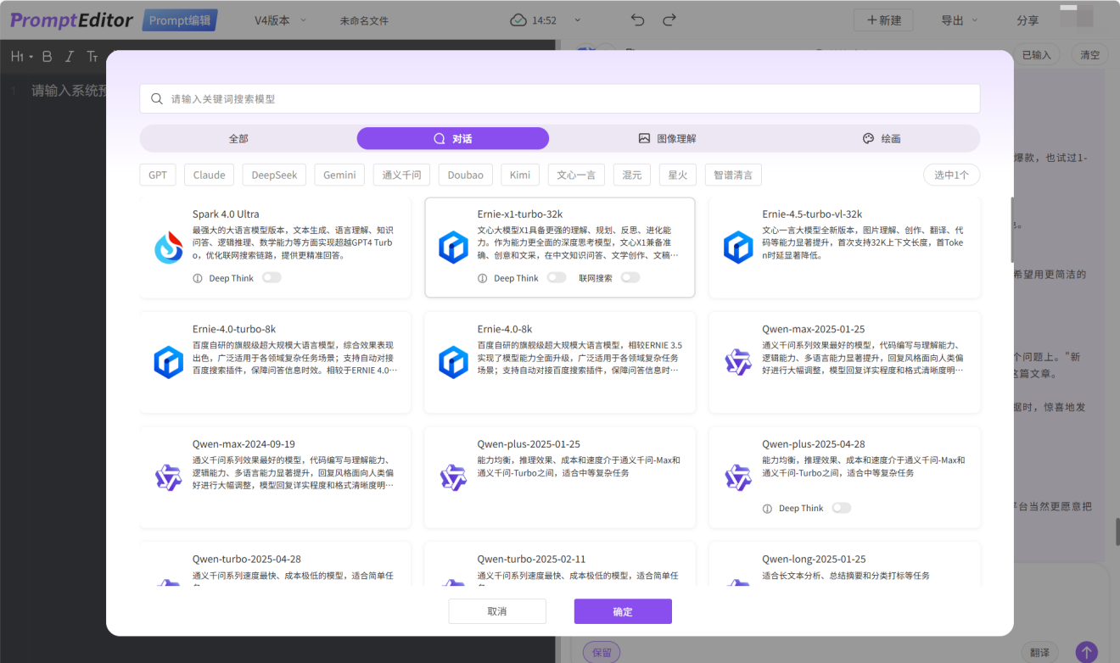Filter models by GPT
The height and width of the screenshot is (663, 1120).
(158, 175)
